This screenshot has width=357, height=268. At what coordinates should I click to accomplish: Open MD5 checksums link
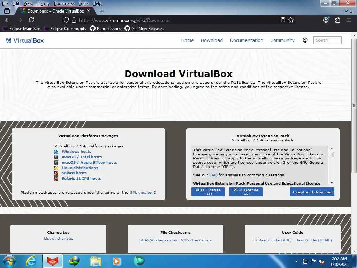(x=196, y=240)
